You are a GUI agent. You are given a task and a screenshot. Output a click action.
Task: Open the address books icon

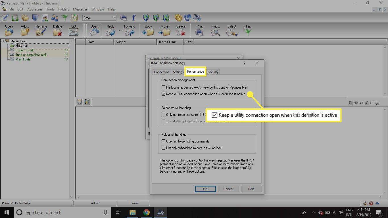click(35, 18)
